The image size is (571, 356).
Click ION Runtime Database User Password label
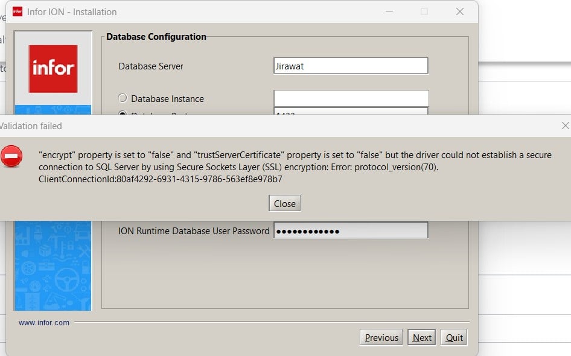[194, 230]
